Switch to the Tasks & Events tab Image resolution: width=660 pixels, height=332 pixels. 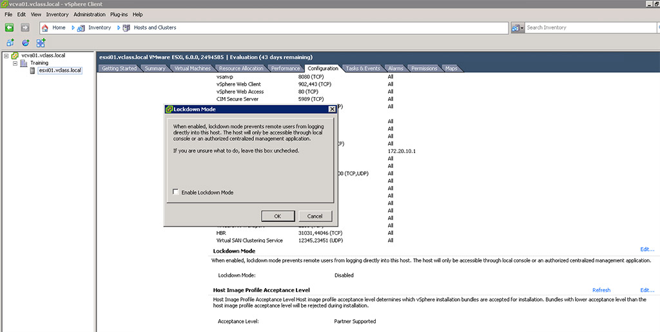[363, 68]
